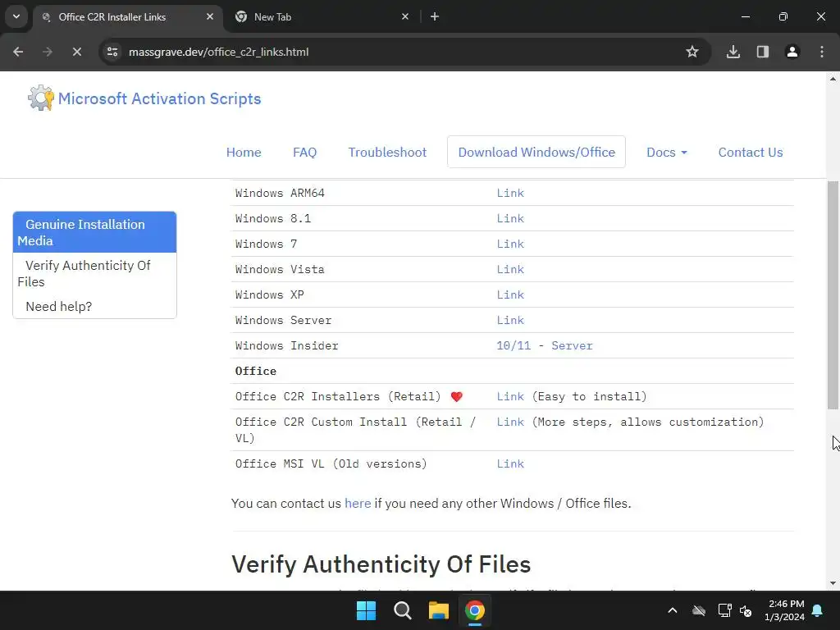Screen dimensions: 840x630
Task: Click the 'here' contact link
Action: click(358, 504)
